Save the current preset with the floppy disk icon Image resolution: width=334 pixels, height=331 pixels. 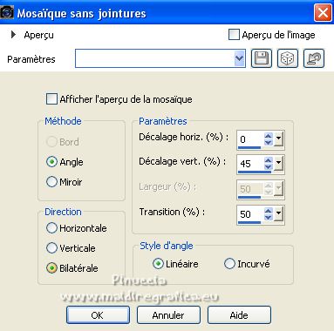(x=262, y=58)
